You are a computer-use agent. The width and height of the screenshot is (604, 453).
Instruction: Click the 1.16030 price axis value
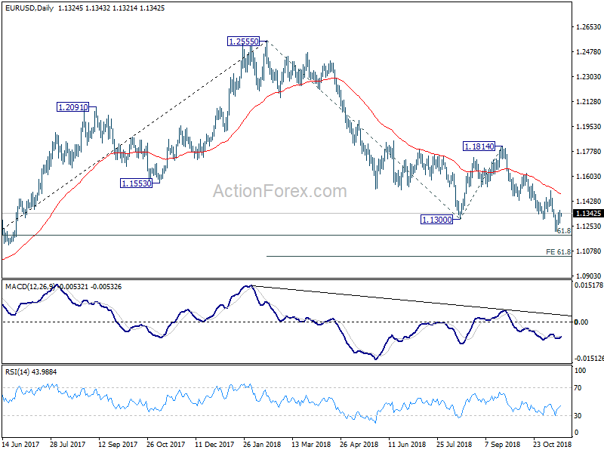588,177
